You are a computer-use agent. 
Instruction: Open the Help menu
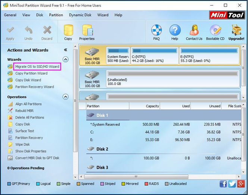[x=118, y=15]
